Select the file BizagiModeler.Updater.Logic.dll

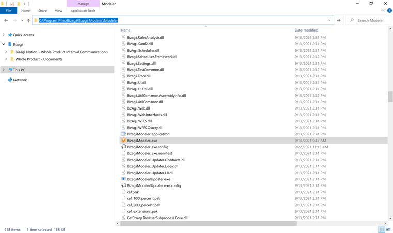153,166
